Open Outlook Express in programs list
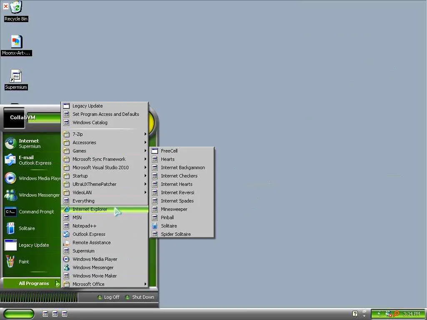427x320 pixels. tap(105, 234)
